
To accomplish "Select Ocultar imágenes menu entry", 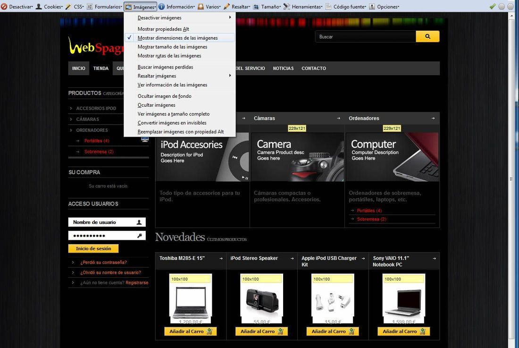I will 180,105.
